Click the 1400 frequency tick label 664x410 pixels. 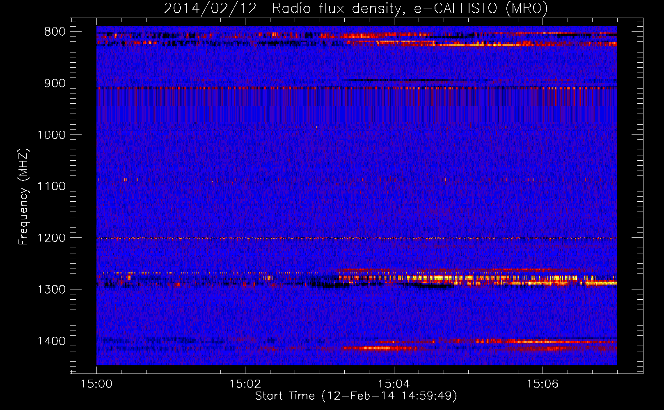click(x=52, y=341)
